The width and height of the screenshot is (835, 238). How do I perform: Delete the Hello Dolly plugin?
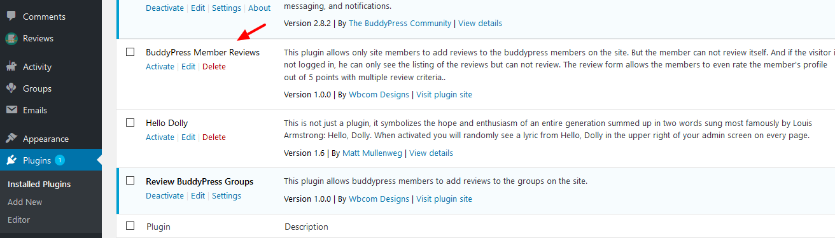214,137
